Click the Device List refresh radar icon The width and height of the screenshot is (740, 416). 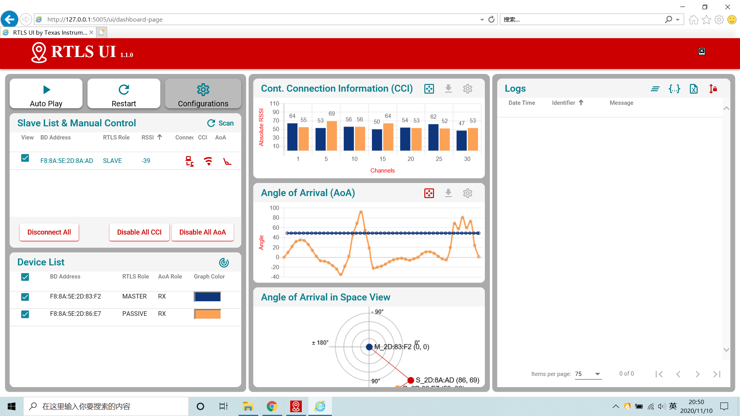tap(224, 263)
